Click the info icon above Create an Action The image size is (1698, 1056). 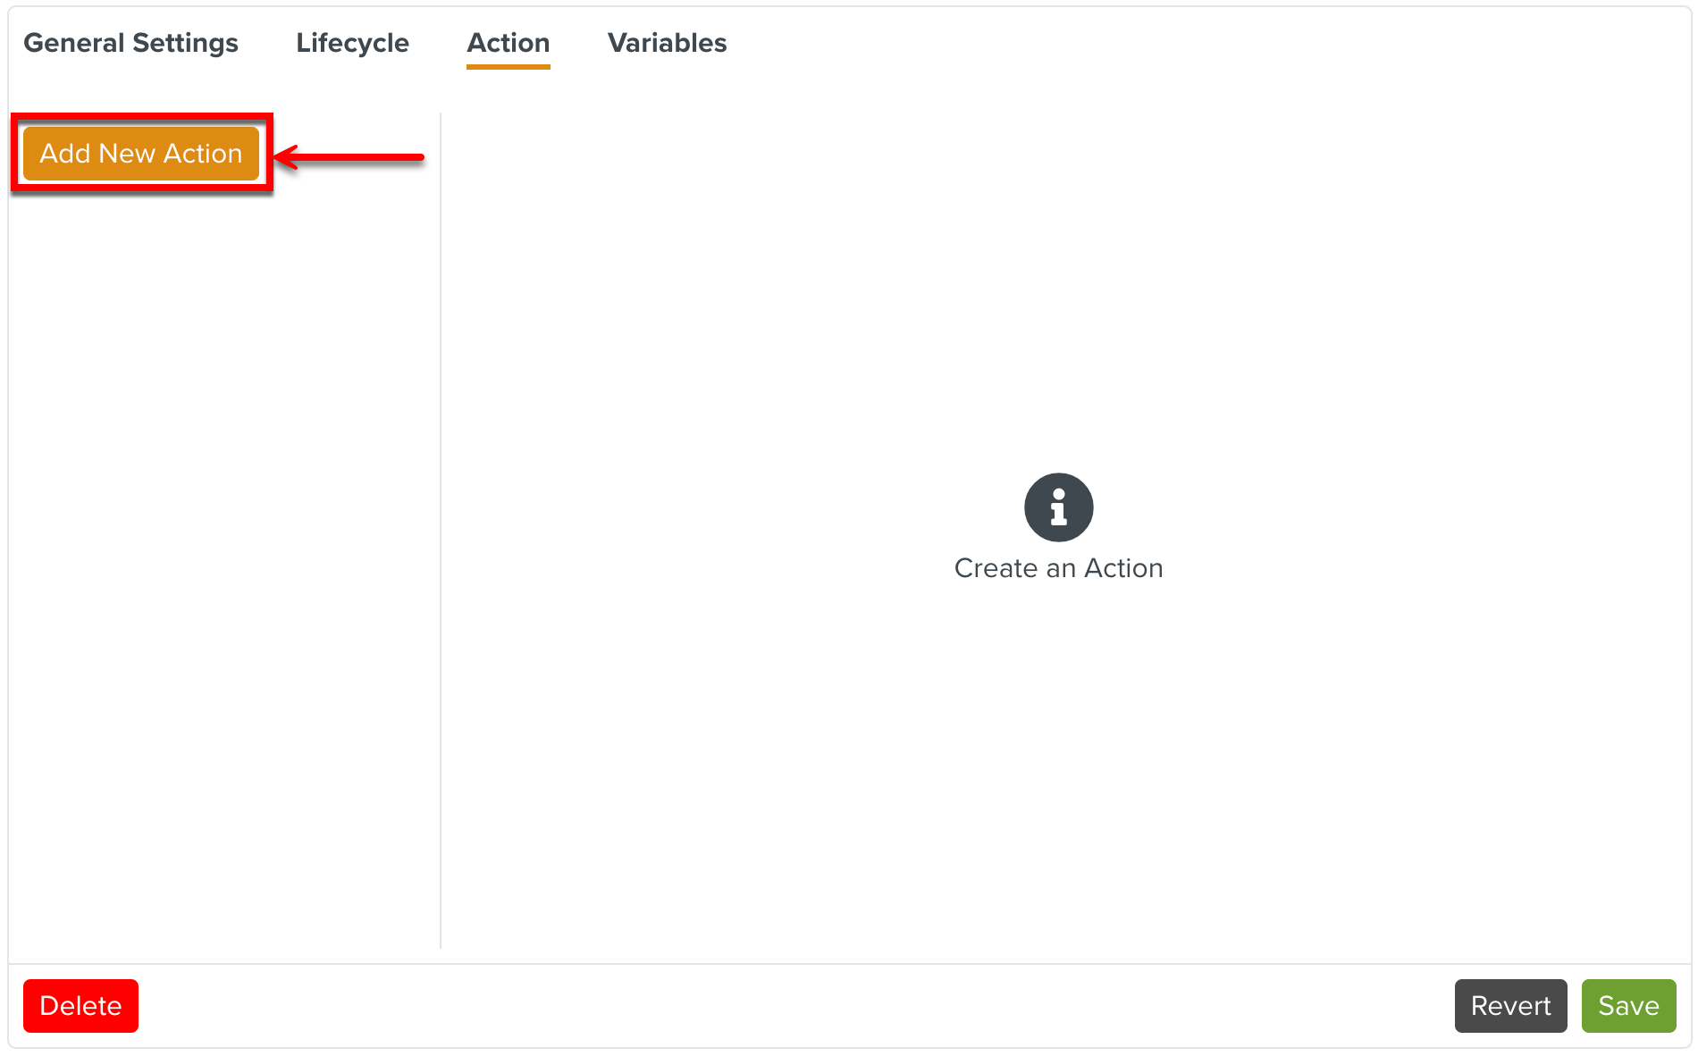1058,507
